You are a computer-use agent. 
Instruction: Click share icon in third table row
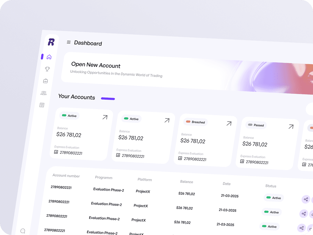[x=302, y=228]
